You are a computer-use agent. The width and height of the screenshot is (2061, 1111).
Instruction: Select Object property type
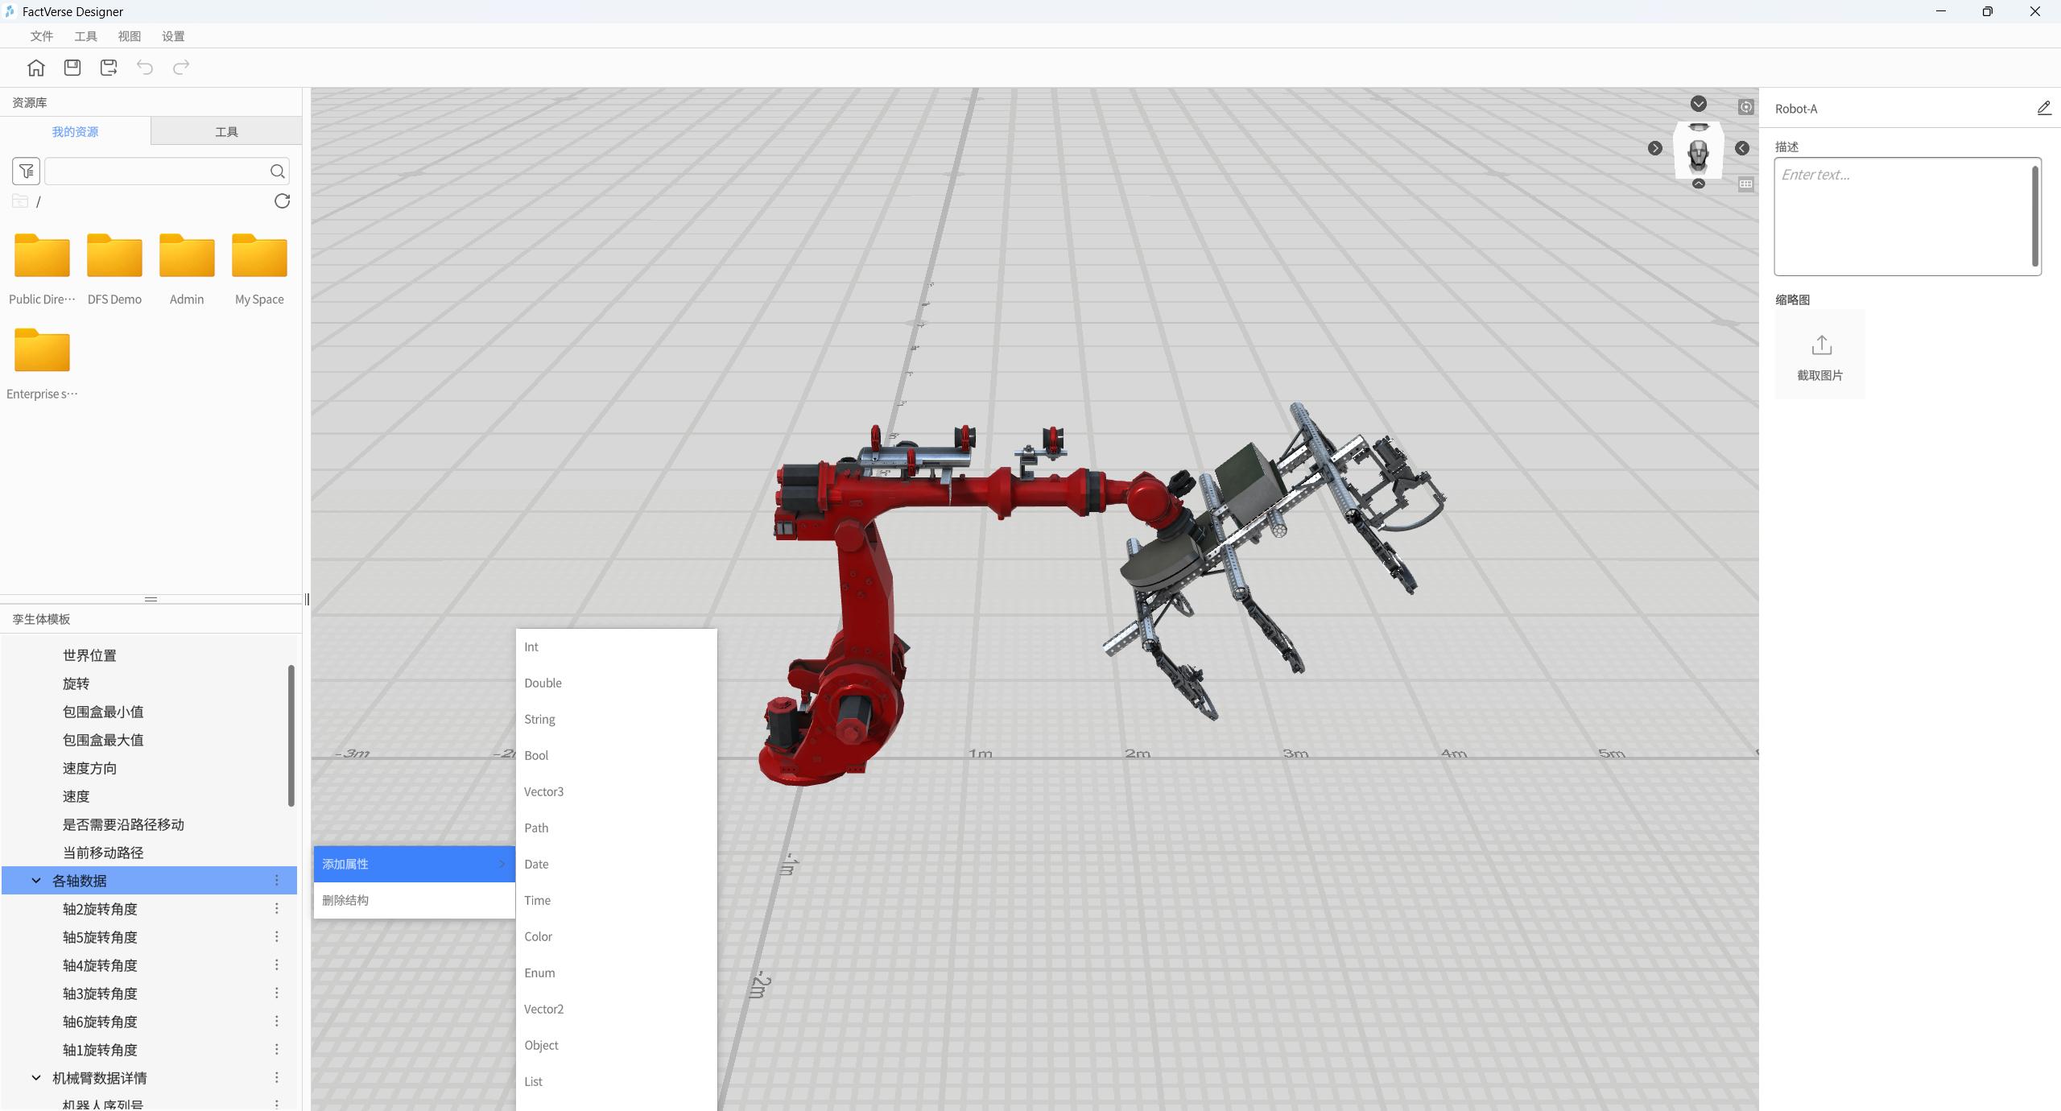click(616, 1045)
